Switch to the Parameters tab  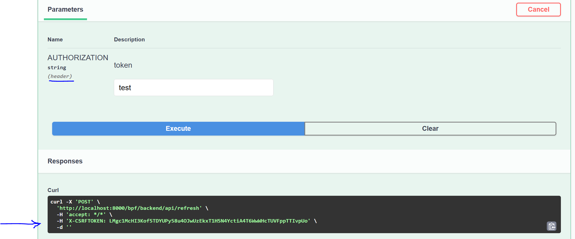65,9
